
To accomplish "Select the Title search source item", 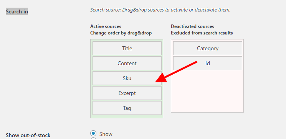I will click(127, 48).
